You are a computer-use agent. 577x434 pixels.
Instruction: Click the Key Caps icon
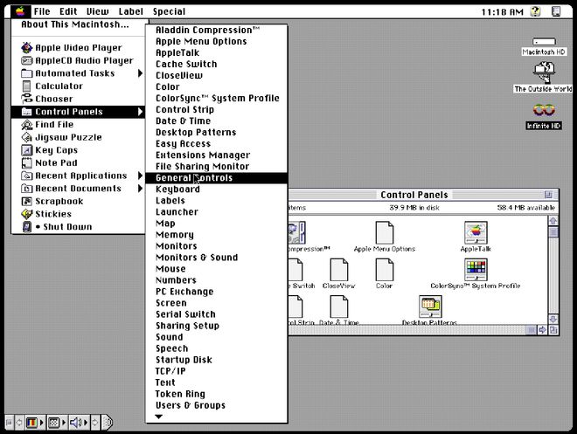(x=27, y=150)
